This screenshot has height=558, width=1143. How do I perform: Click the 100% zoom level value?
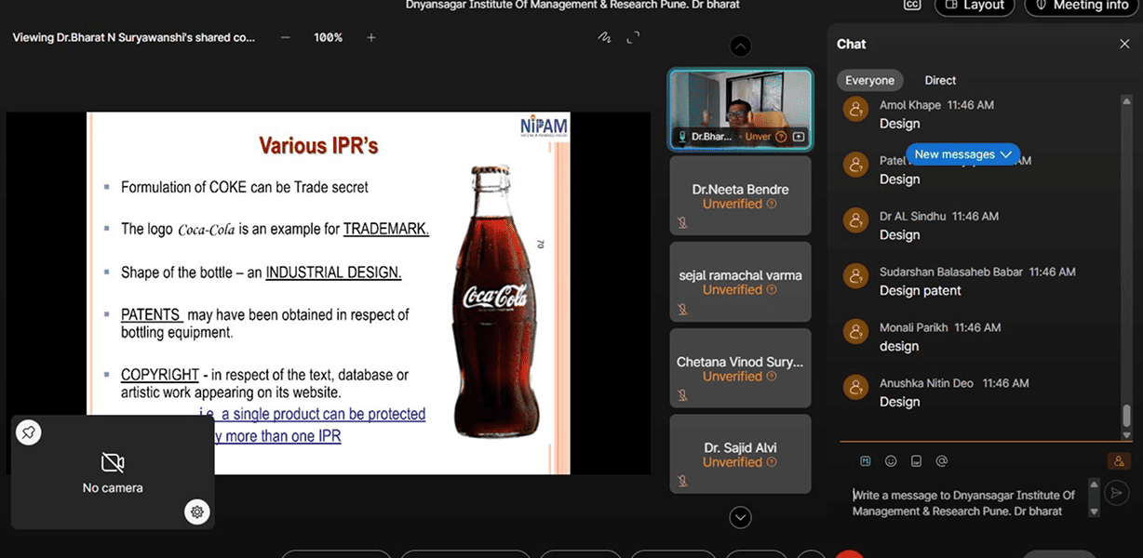point(328,37)
